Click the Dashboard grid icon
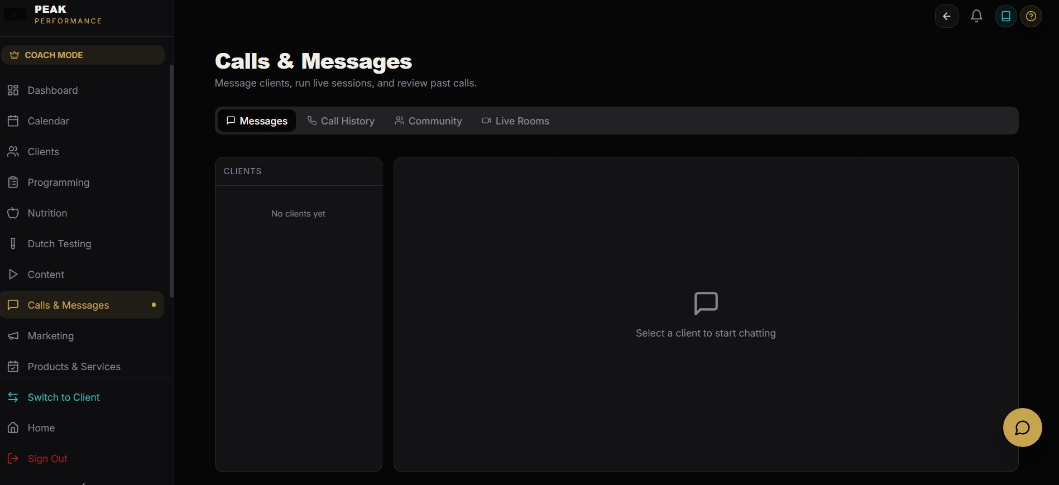Screen dimensions: 1059x485 pos(13,90)
